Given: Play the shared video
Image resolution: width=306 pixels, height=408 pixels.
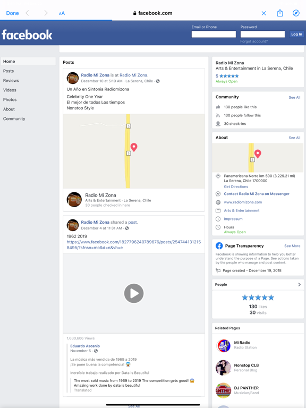Looking at the screenshot, I should pos(134,293).
